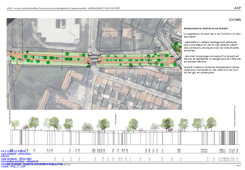Click the pedestrian crossing in the plan centre
245x170 pixels.
94,58
